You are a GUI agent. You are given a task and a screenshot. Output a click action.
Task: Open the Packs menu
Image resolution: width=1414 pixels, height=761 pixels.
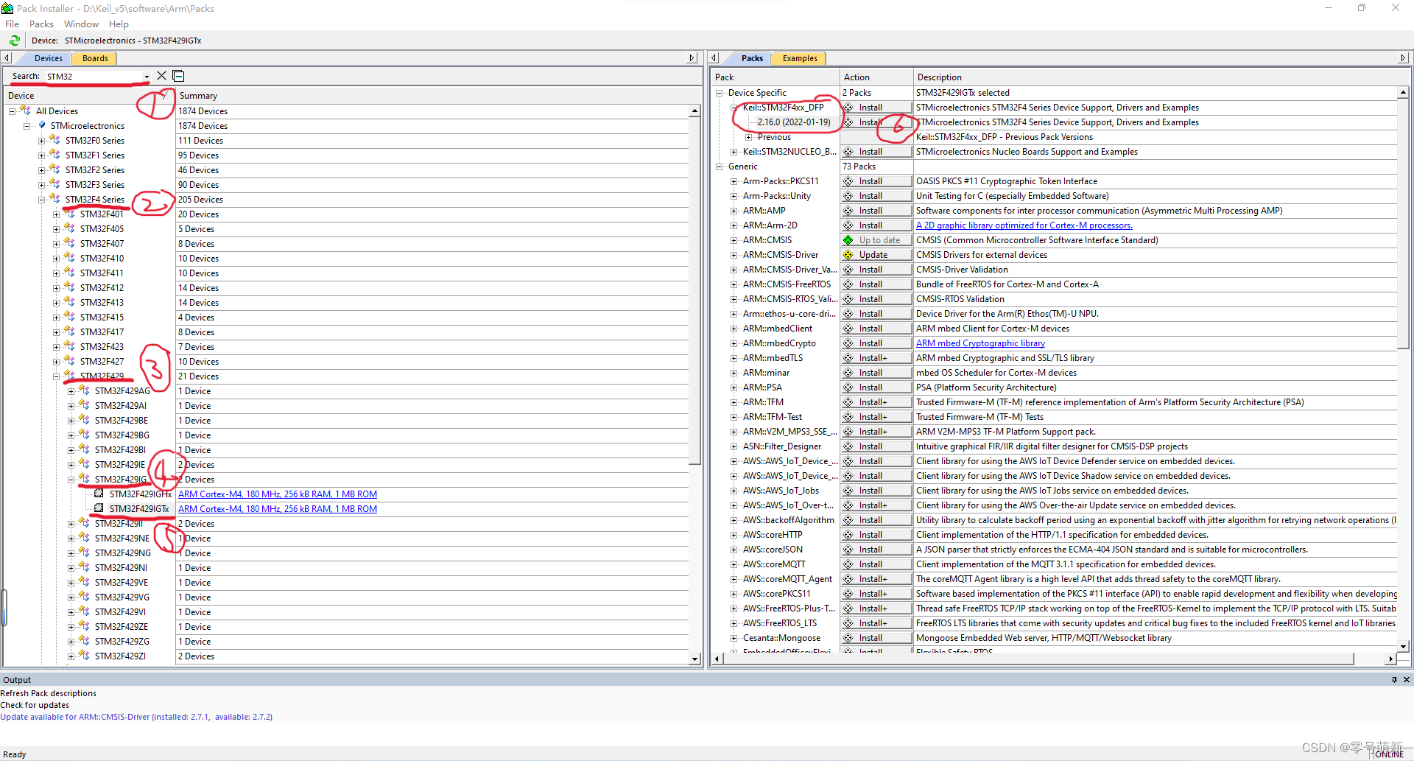tap(41, 24)
